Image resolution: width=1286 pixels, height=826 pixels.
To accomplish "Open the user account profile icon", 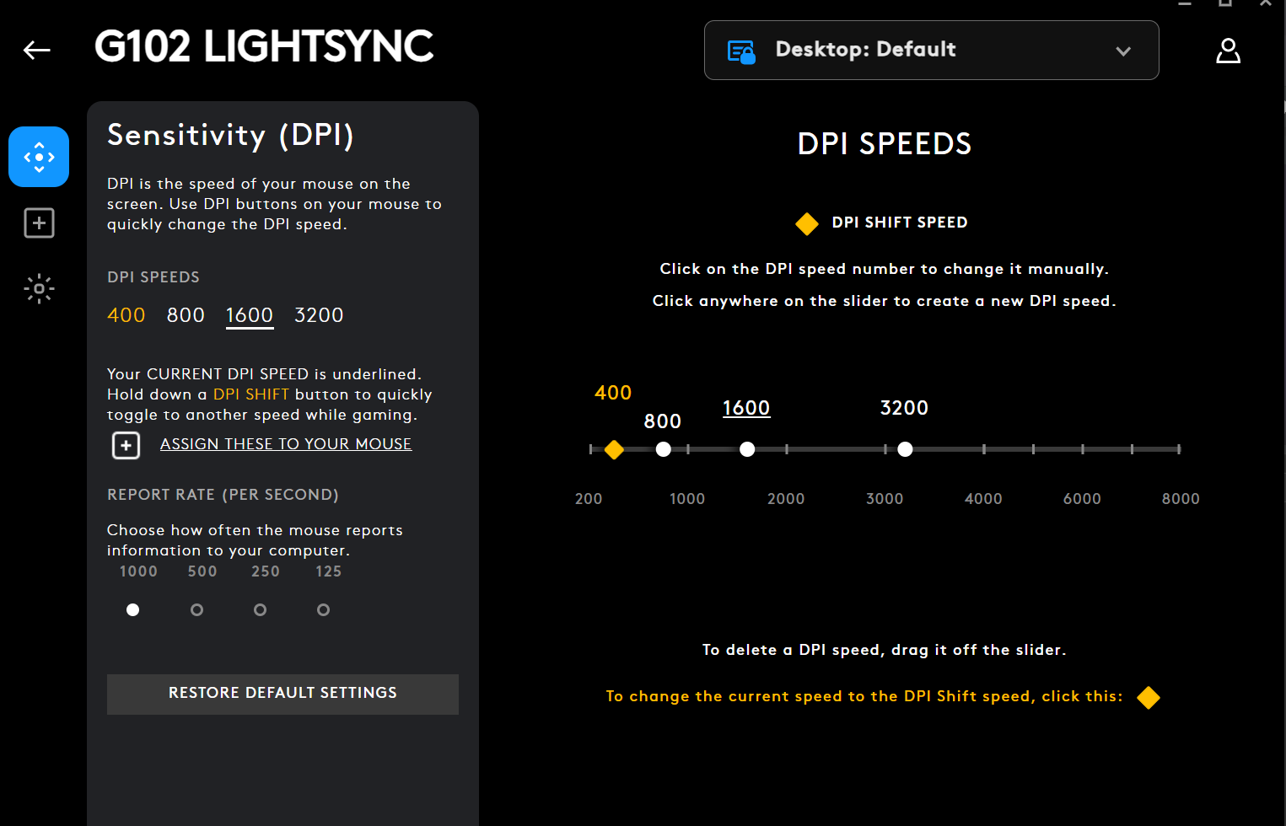I will point(1228,51).
